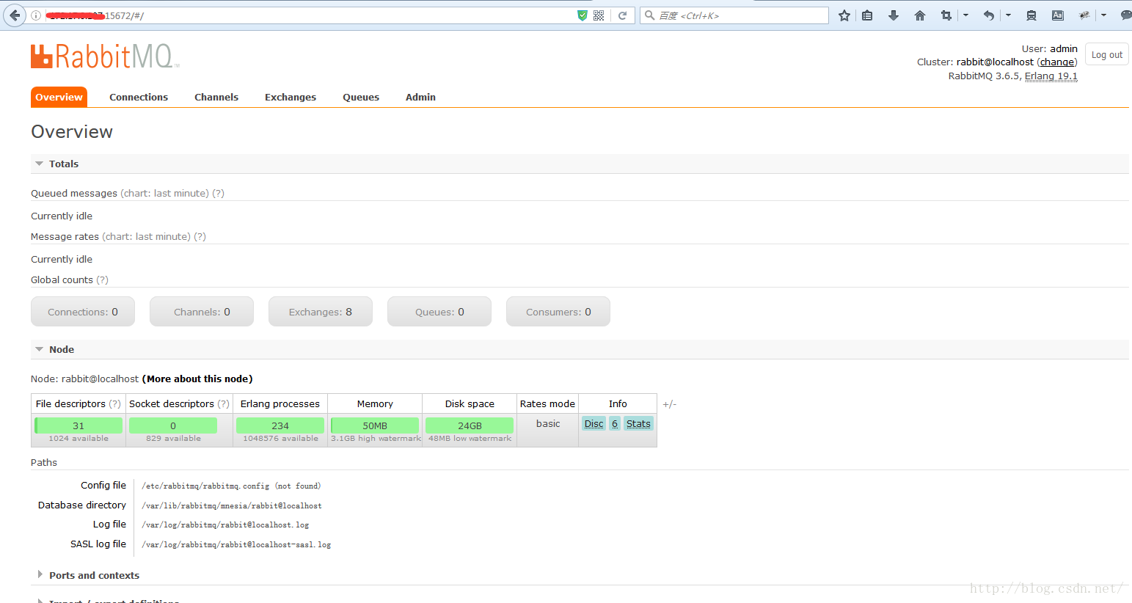This screenshot has height=603, width=1132.
Task: Click the Channels: 0 count button
Action: (202, 312)
